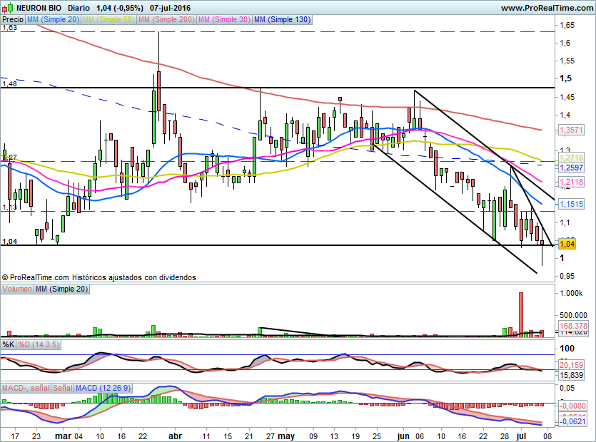The image size is (596, 442).
Task: Select the MM (Simple 20) price label
Action: (53, 19)
